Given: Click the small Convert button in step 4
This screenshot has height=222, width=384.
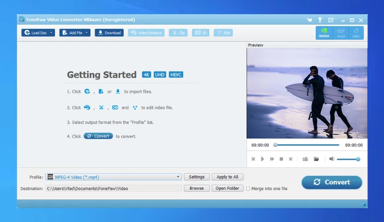Looking at the screenshot, I should coord(98,136).
